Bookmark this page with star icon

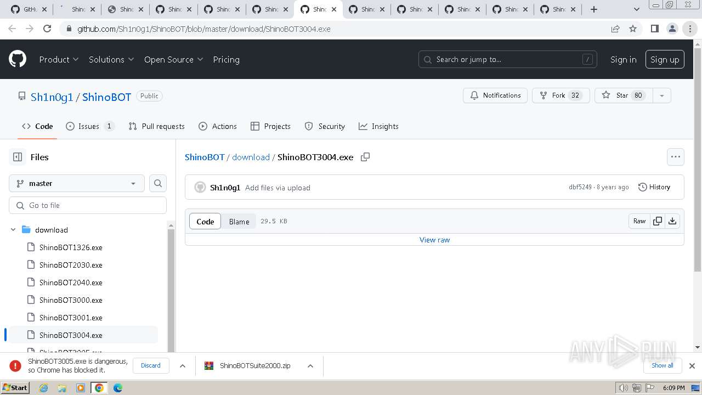(x=633, y=29)
